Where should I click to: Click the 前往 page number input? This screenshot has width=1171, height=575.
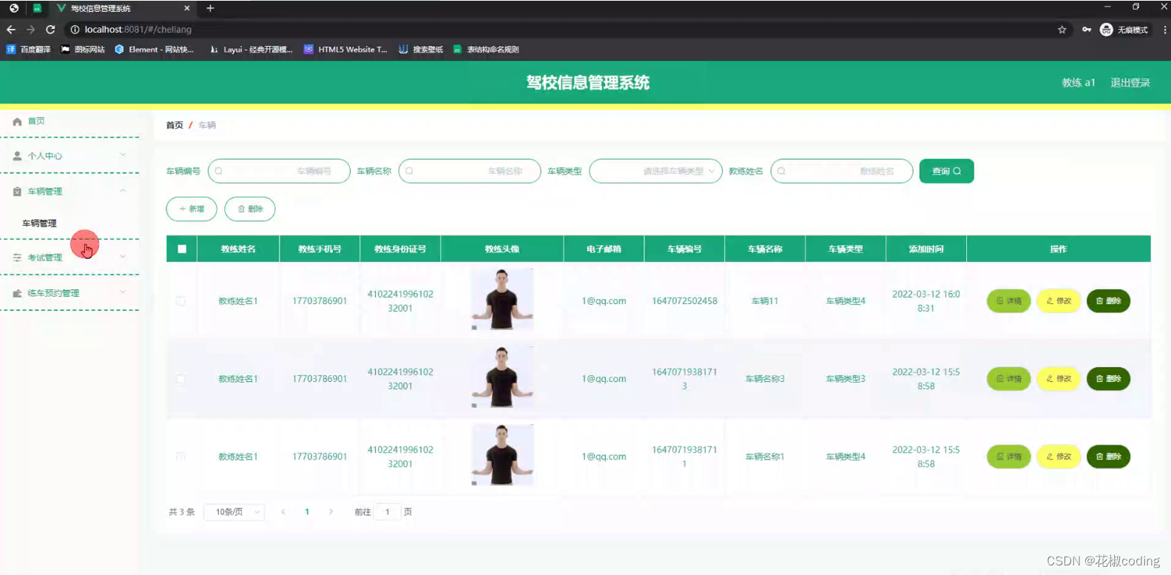pos(387,512)
